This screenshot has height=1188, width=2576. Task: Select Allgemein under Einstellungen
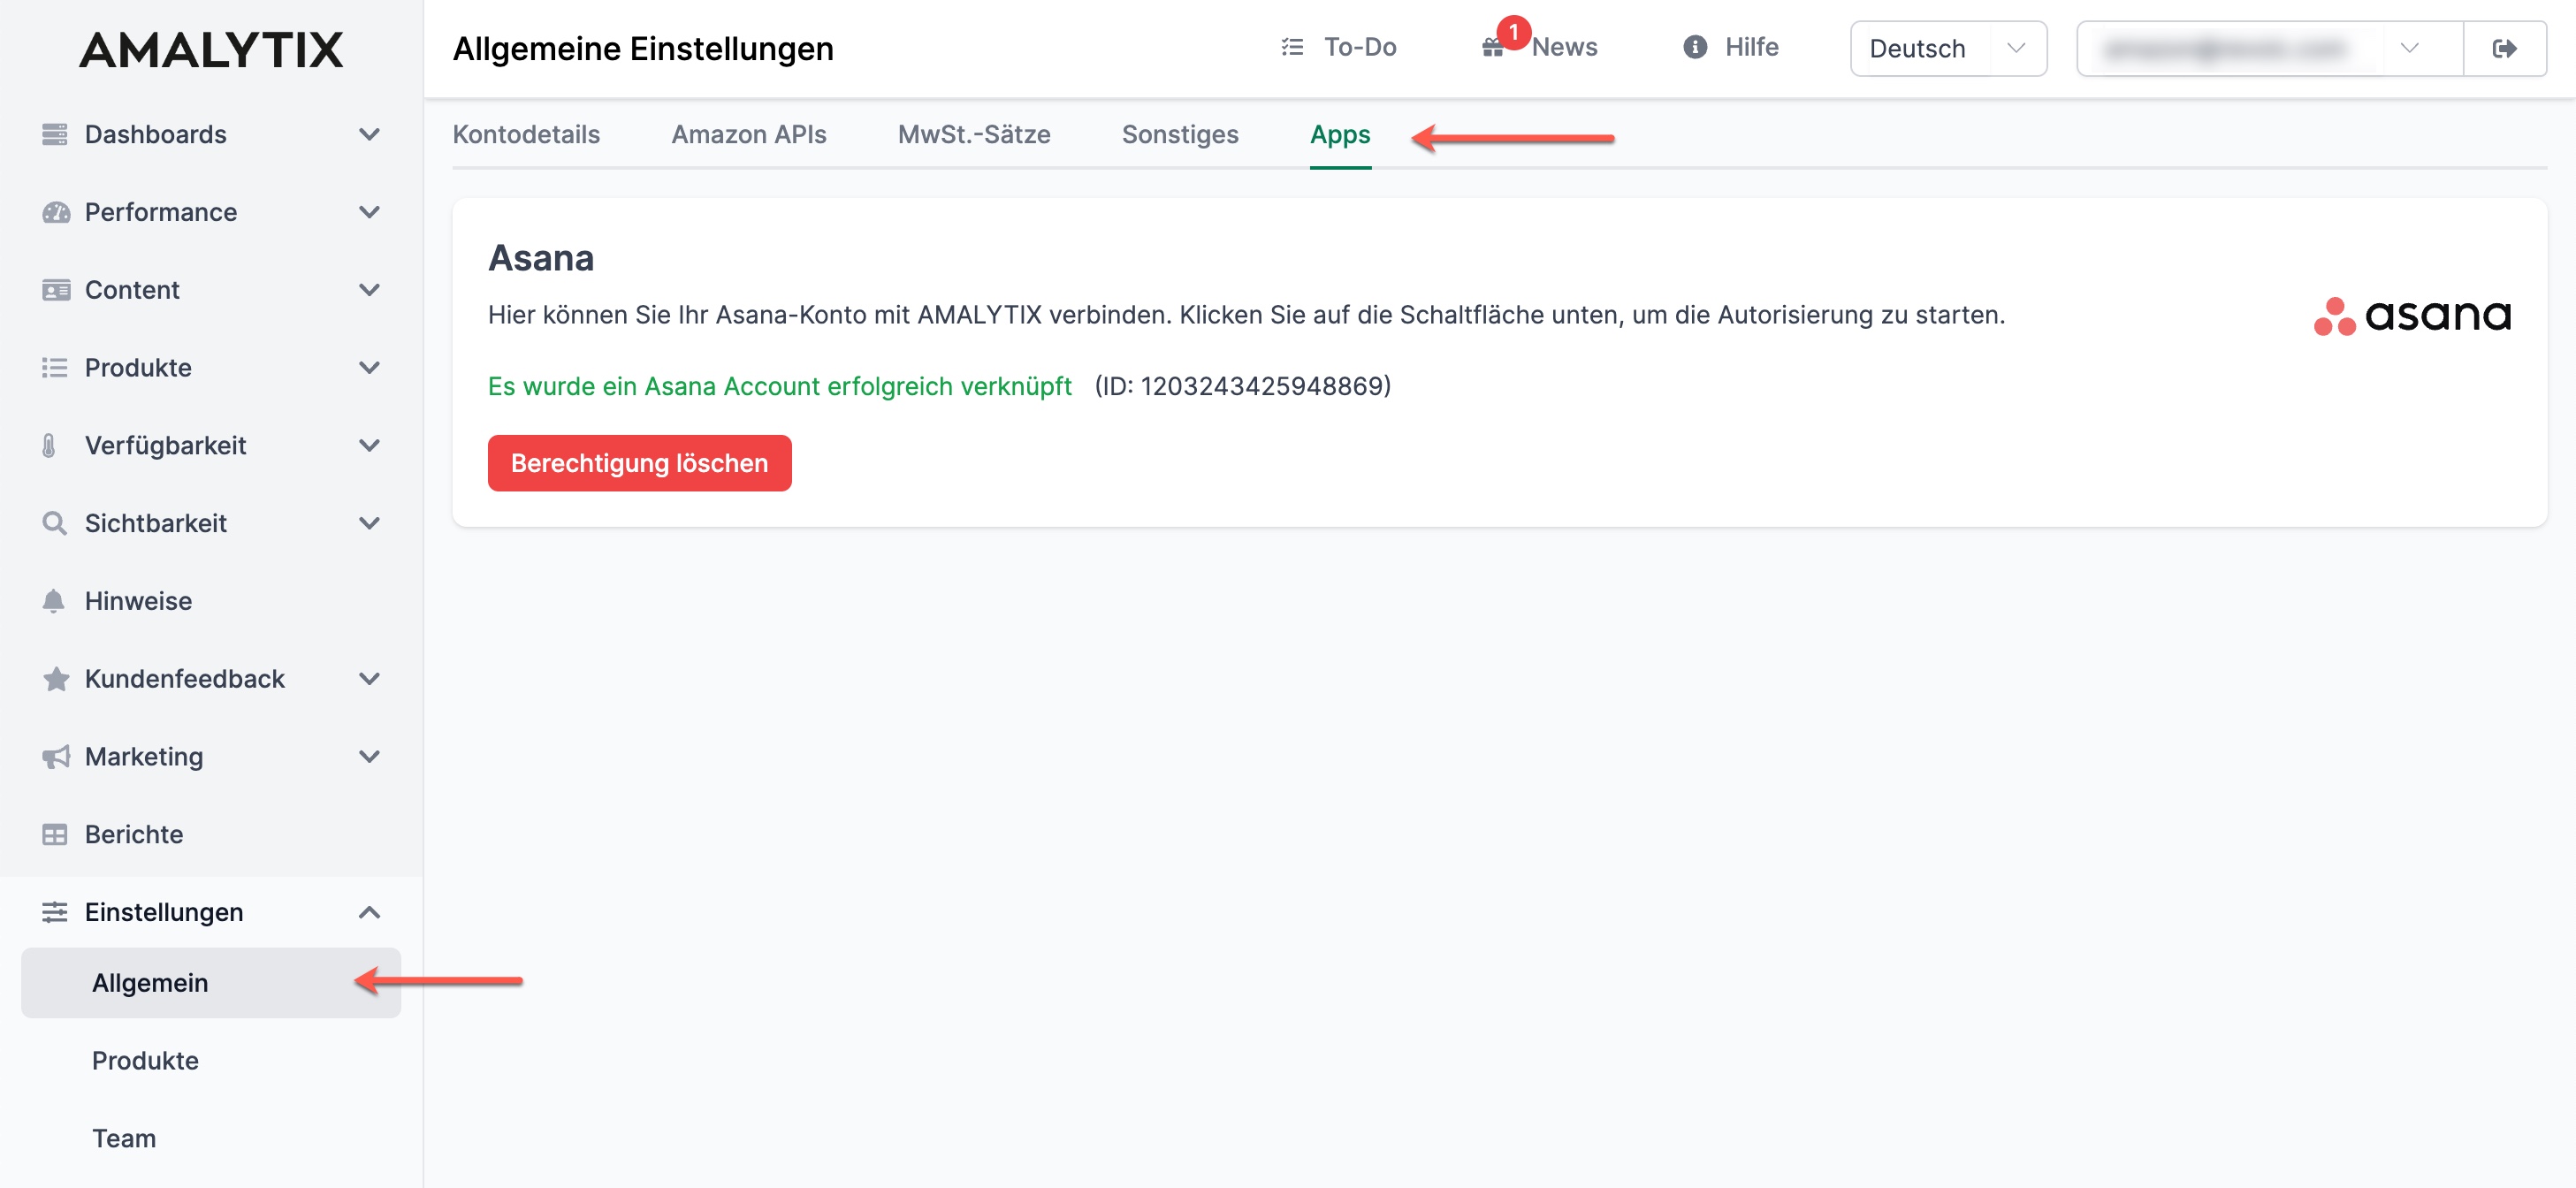(211, 983)
